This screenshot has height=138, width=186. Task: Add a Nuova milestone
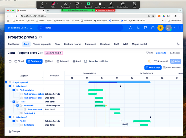point(172,68)
